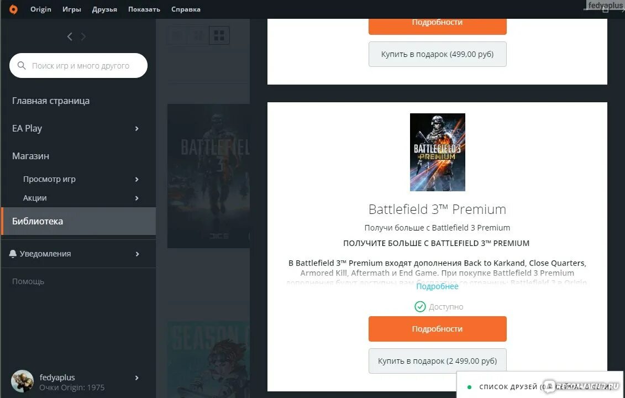This screenshot has width=625, height=398.
Task: Click Battlefield 3™ Premium title
Action: coord(437,210)
